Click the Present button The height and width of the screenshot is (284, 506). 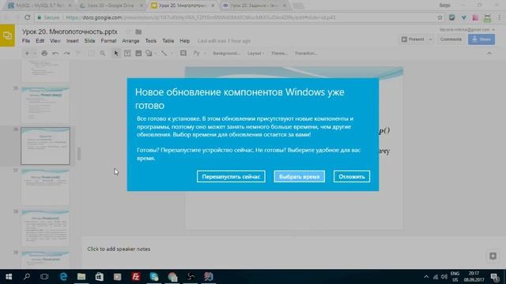(413, 39)
